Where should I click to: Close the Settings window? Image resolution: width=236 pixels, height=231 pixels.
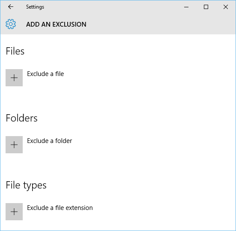pos(226,7)
